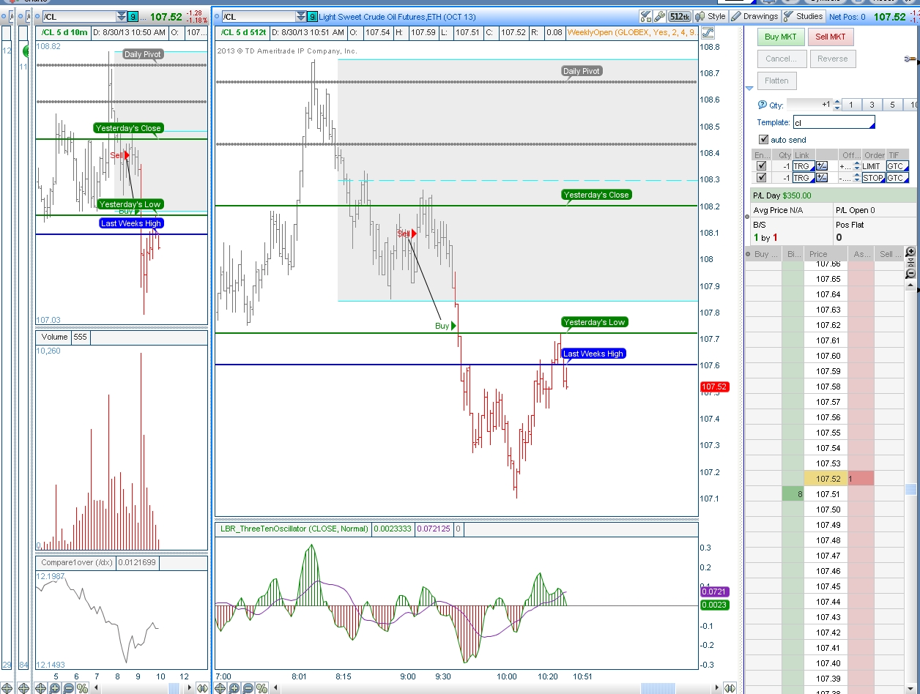The height and width of the screenshot is (694, 920).
Task: Click the Reverse button
Action: (x=832, y=59)
